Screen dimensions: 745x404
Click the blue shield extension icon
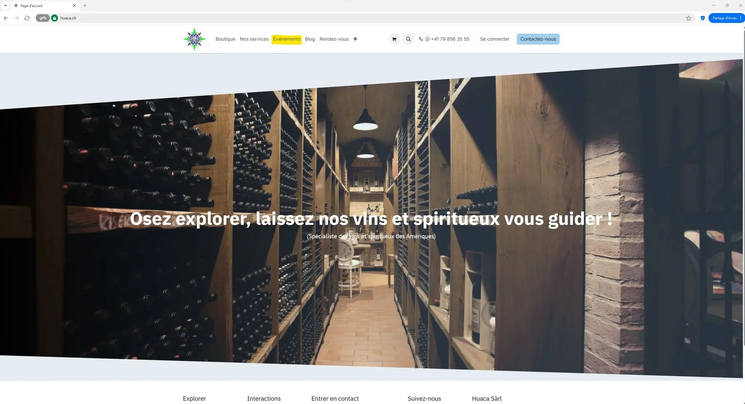click(702, 18)
